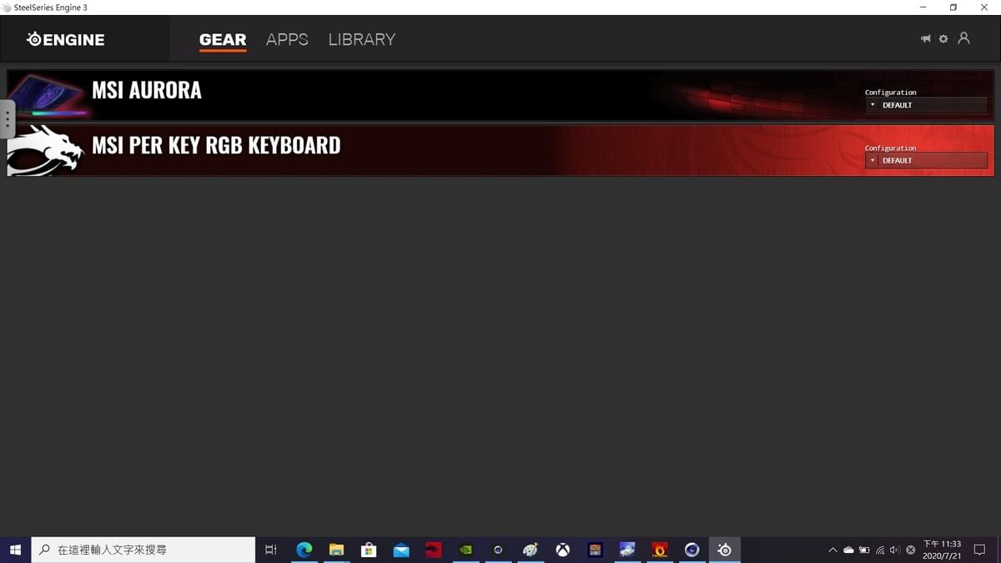Image resolution: width=1001 pixels, height=563 pixels.
Task: Open the announcements megaphone icon
Action: pos(926,39)
